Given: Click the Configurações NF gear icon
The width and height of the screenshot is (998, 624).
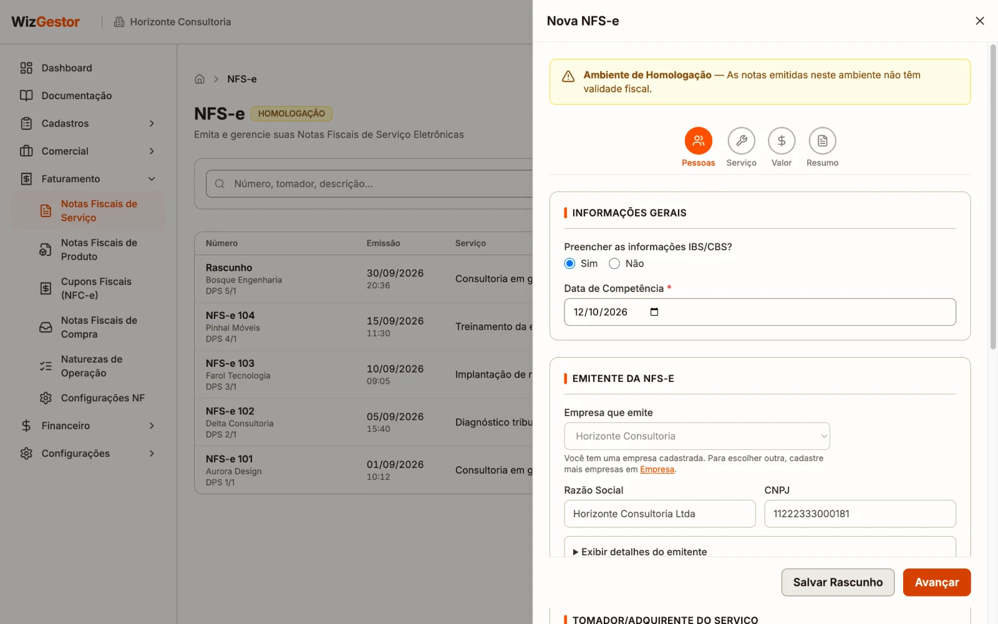Looking at the screenshot, I should [x=46, y=398].
